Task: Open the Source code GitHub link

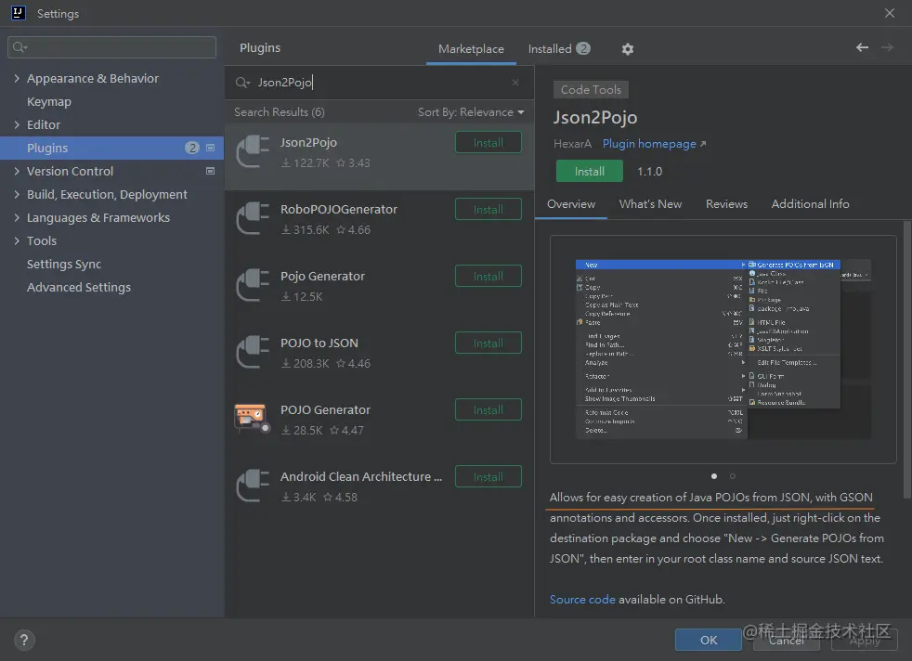Action: click(582, 600)
